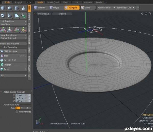The width and height of the screenshot is (153, 132).
Task: Click the viewport XYZ axis gizmo
Action: [x=40, y=122]
